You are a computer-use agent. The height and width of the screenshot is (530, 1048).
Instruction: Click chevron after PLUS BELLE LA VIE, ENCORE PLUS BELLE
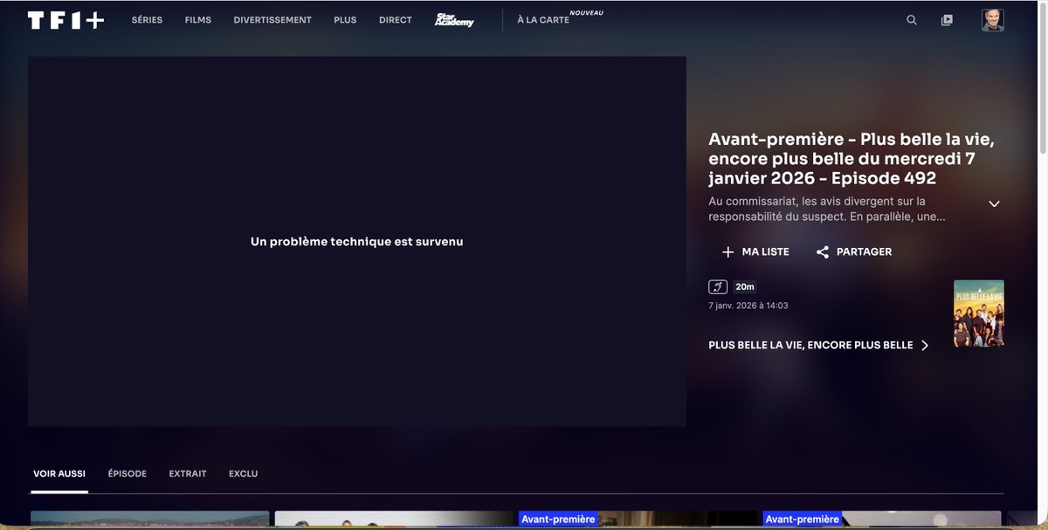coord(925,346)
